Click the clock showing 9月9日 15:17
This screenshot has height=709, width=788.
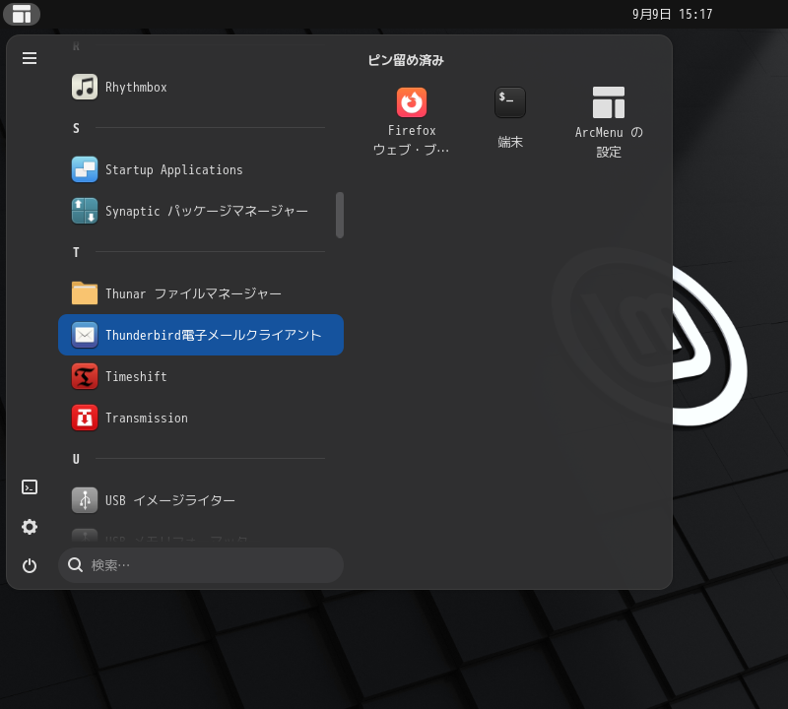(x=672, y=14)
